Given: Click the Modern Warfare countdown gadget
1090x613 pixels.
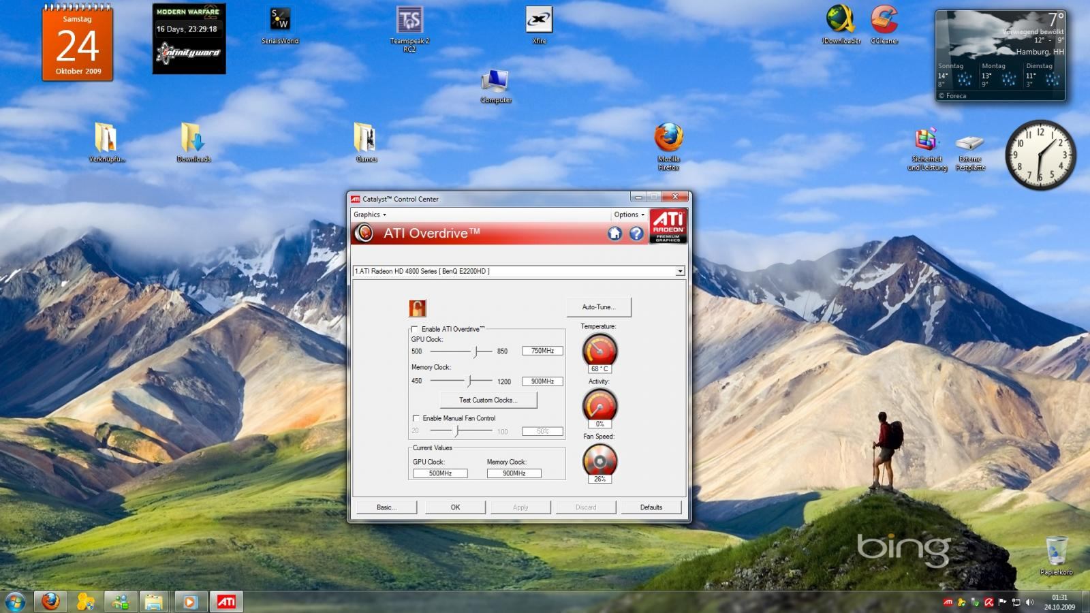Looking at the screenshot, I should point(189,39).
